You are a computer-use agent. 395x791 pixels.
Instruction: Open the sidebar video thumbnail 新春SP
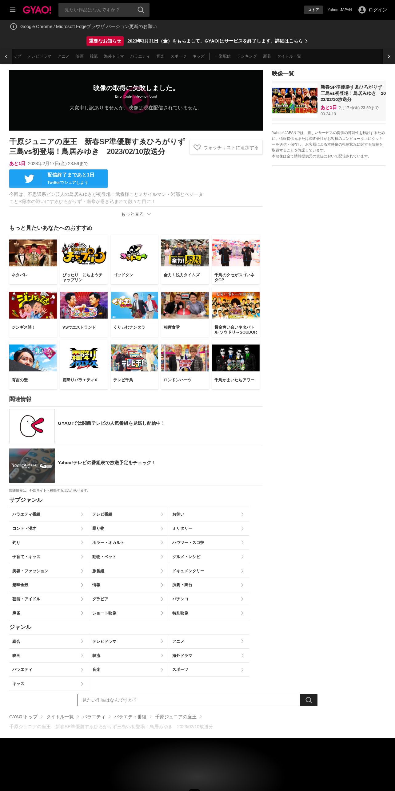coord(295,101)
